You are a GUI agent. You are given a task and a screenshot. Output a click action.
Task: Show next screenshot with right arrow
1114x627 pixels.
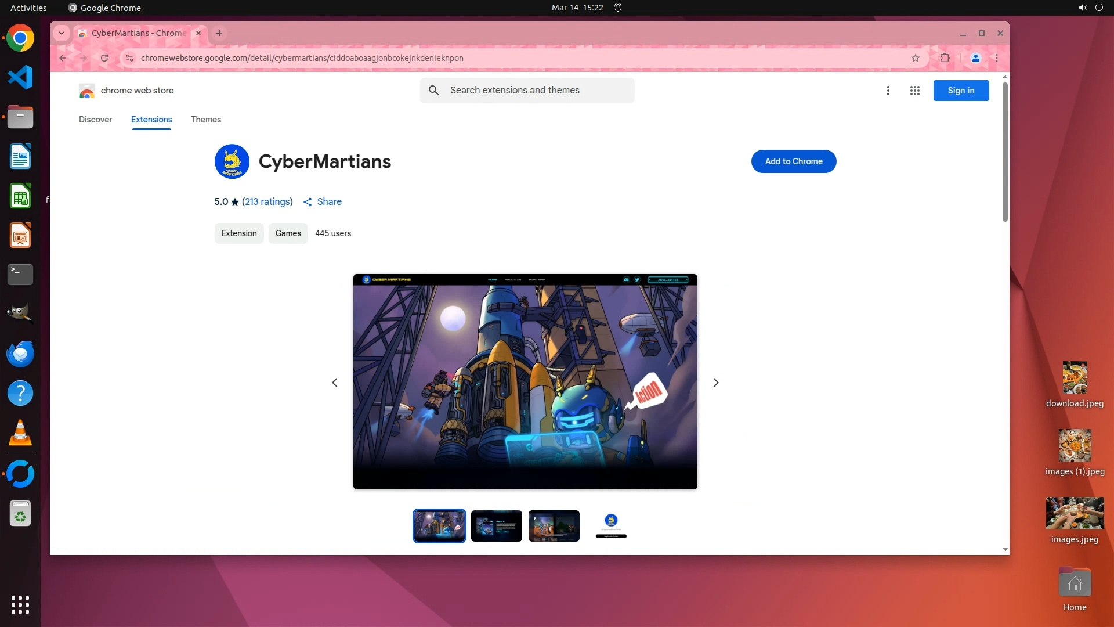click(x=716, y=383)
